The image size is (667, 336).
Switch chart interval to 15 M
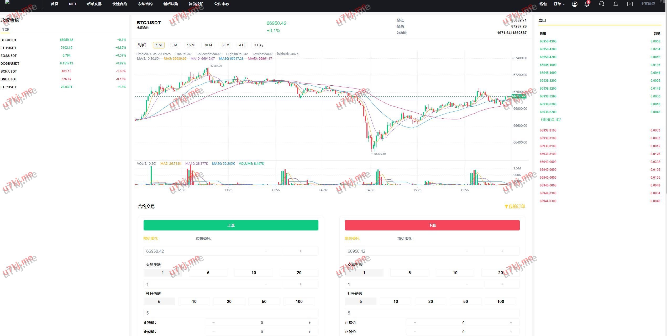point(191,45)
